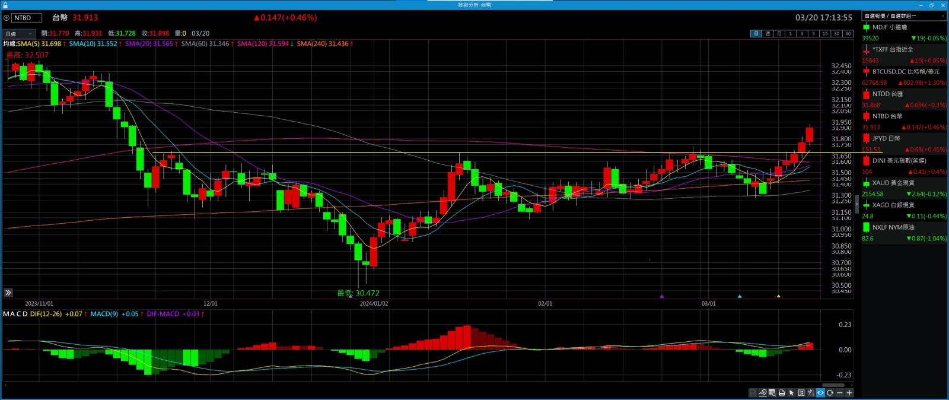Click the candlestick crosshair measurement icon

[x=811, y=393]
